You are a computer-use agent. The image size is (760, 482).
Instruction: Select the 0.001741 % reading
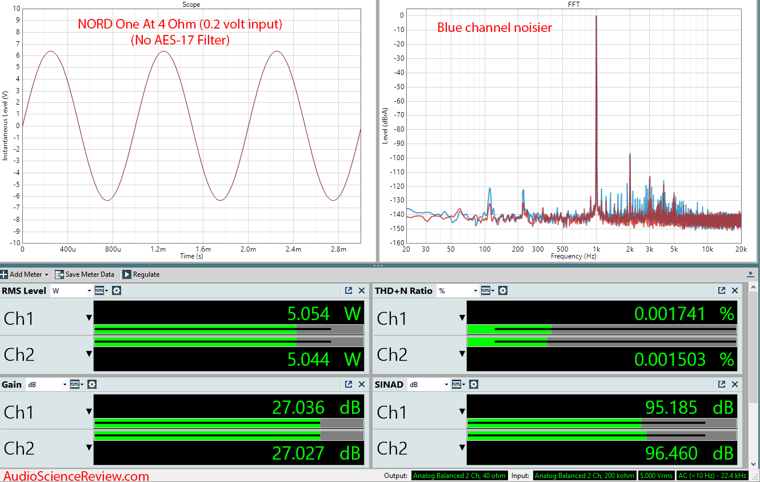(x=684, y=313)
